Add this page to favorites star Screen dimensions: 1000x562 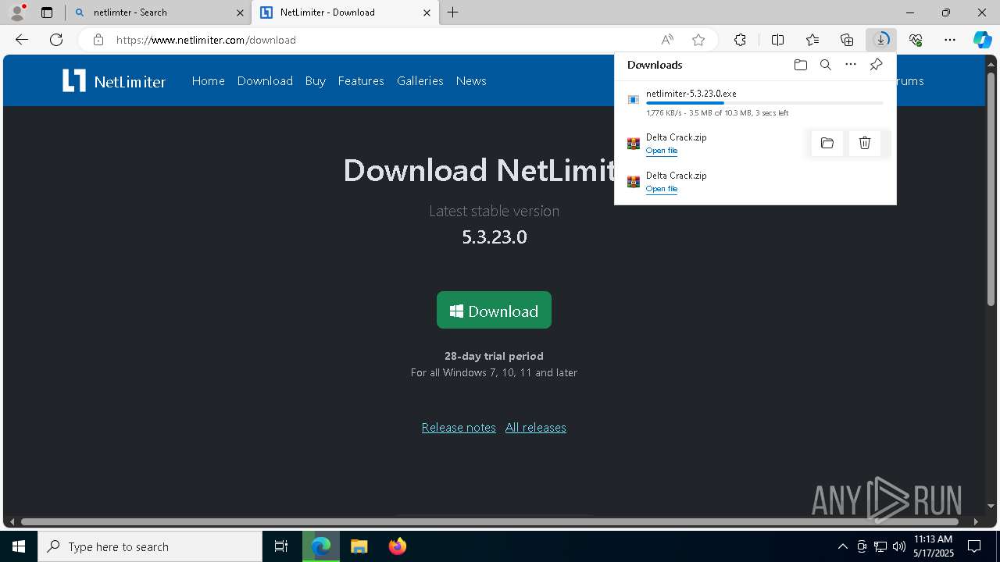pyautogui.click(x=698, y=40)
